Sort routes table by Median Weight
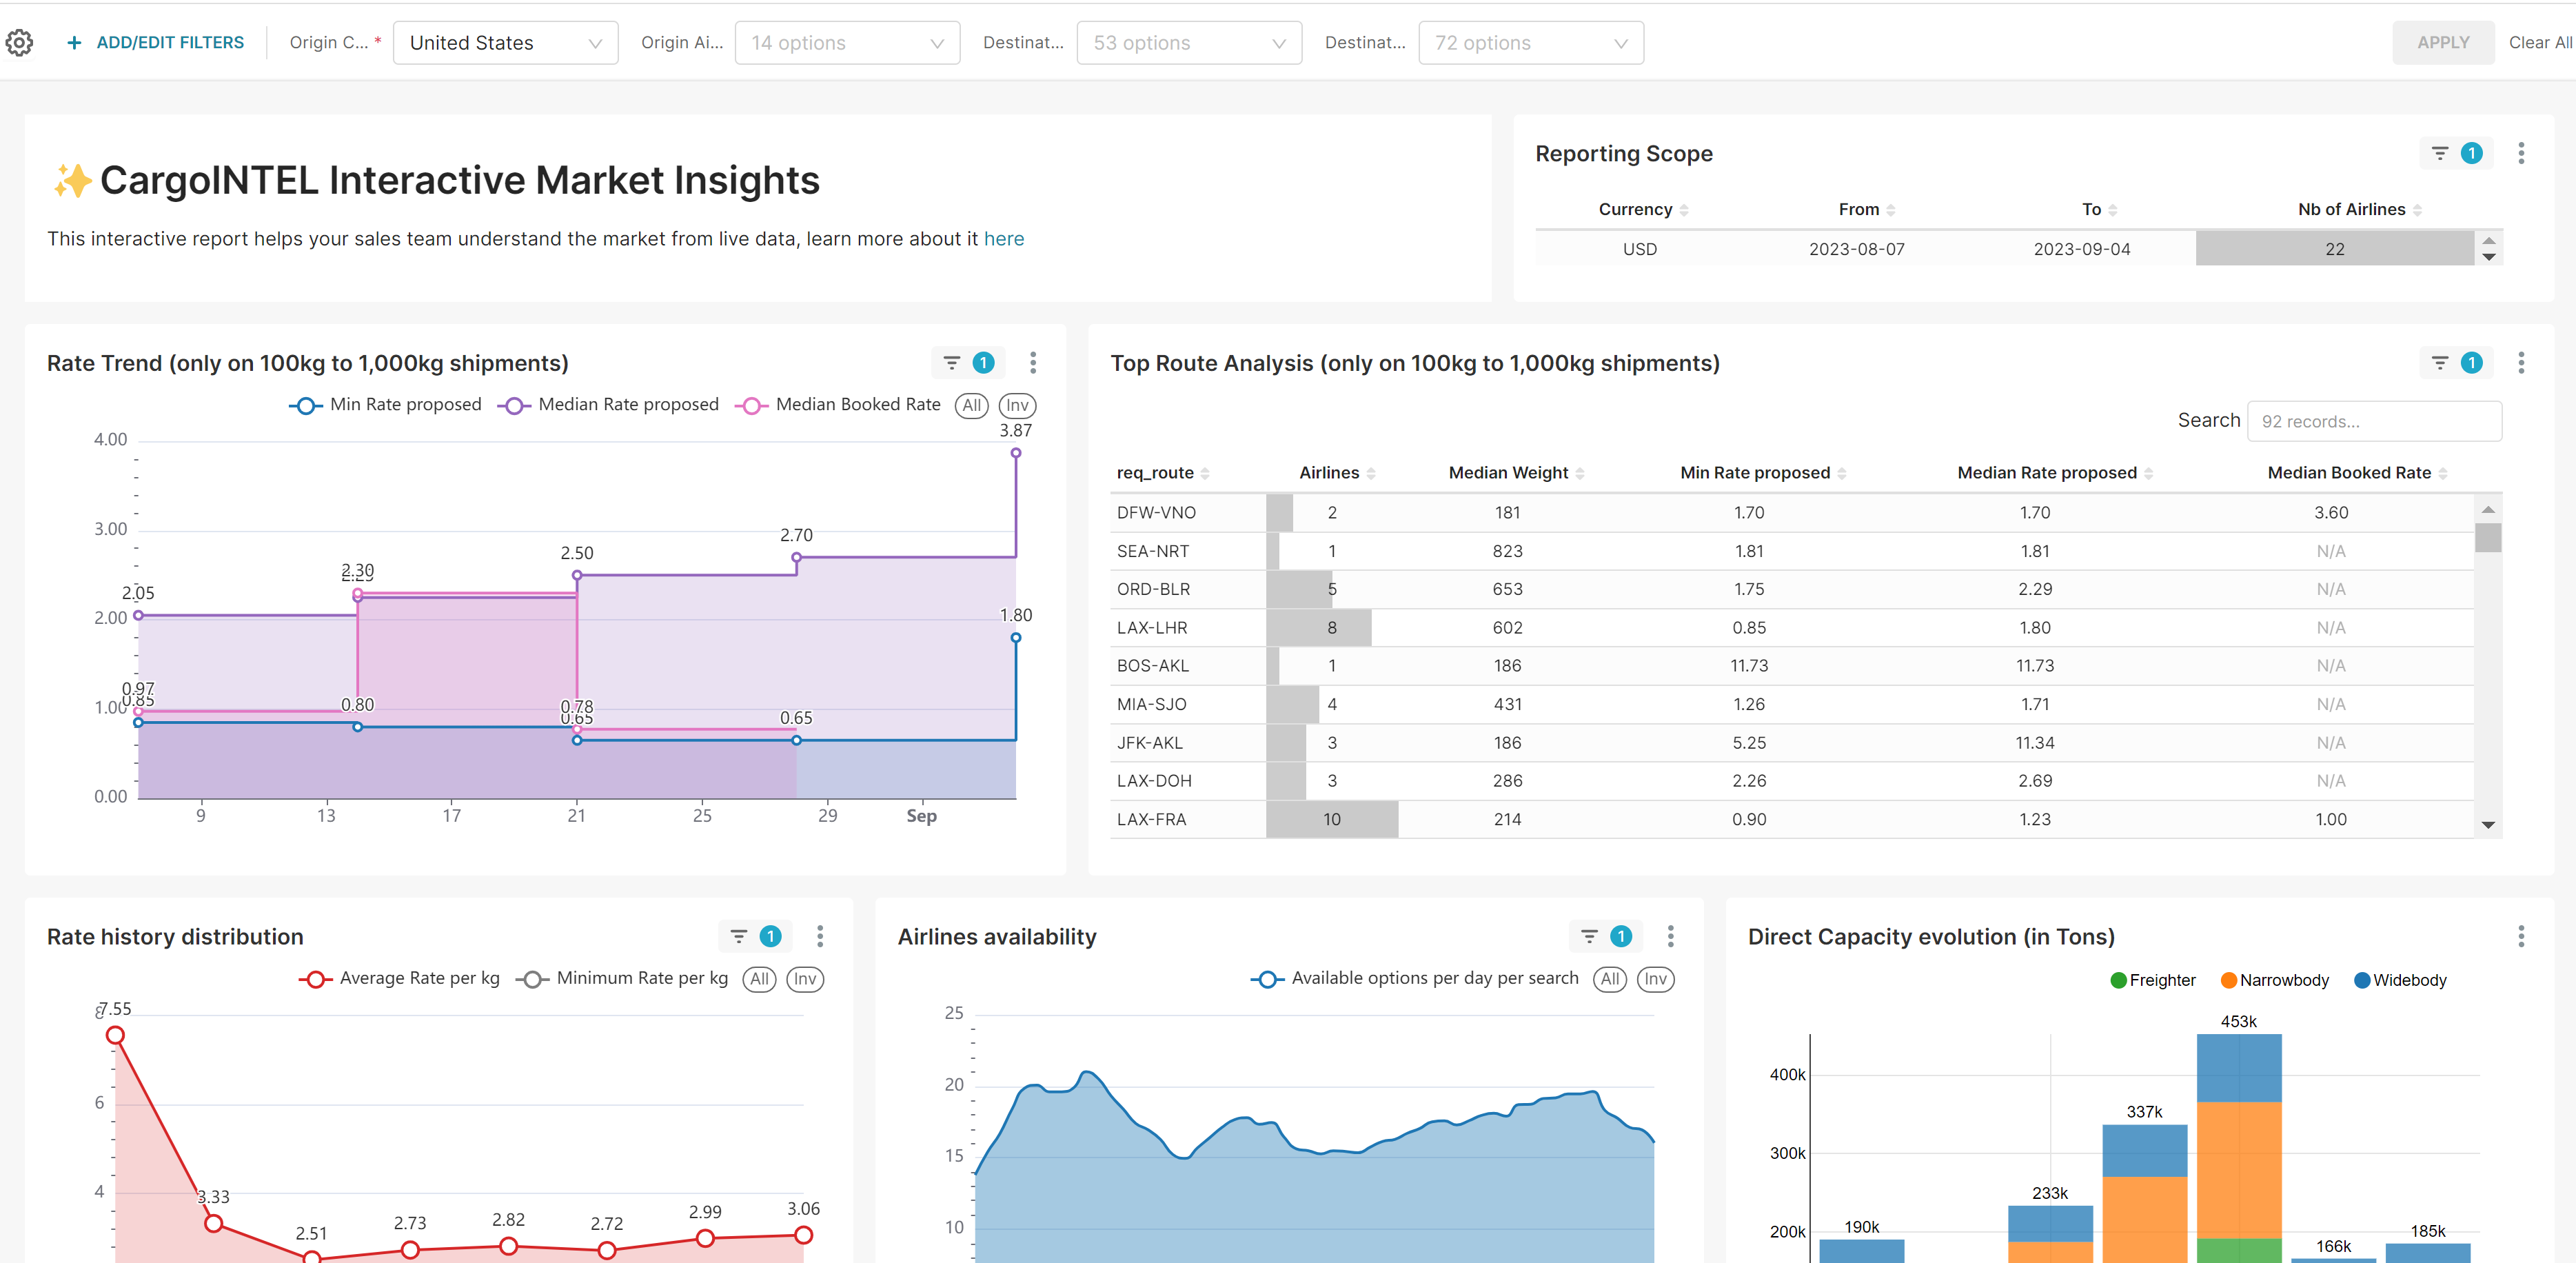Viewport: 2576px width, 1263px height. click(x=1516, y=472)
